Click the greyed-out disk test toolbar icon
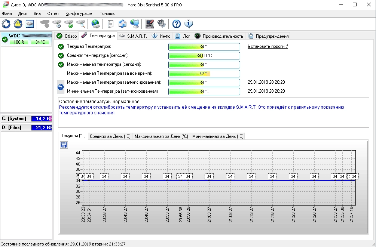 (45, 24)
